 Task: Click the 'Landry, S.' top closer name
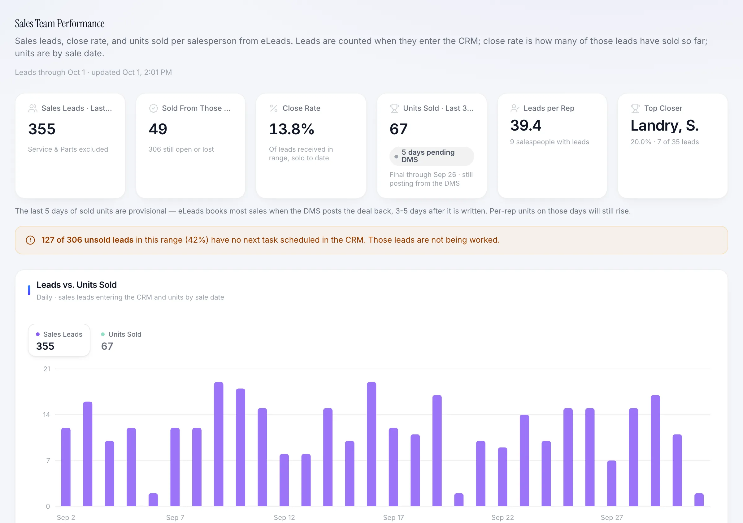[665, 126]
